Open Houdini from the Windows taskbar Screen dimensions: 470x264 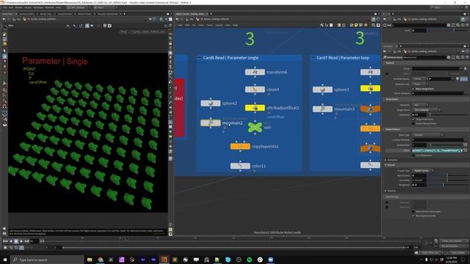[x=164, y=260]
